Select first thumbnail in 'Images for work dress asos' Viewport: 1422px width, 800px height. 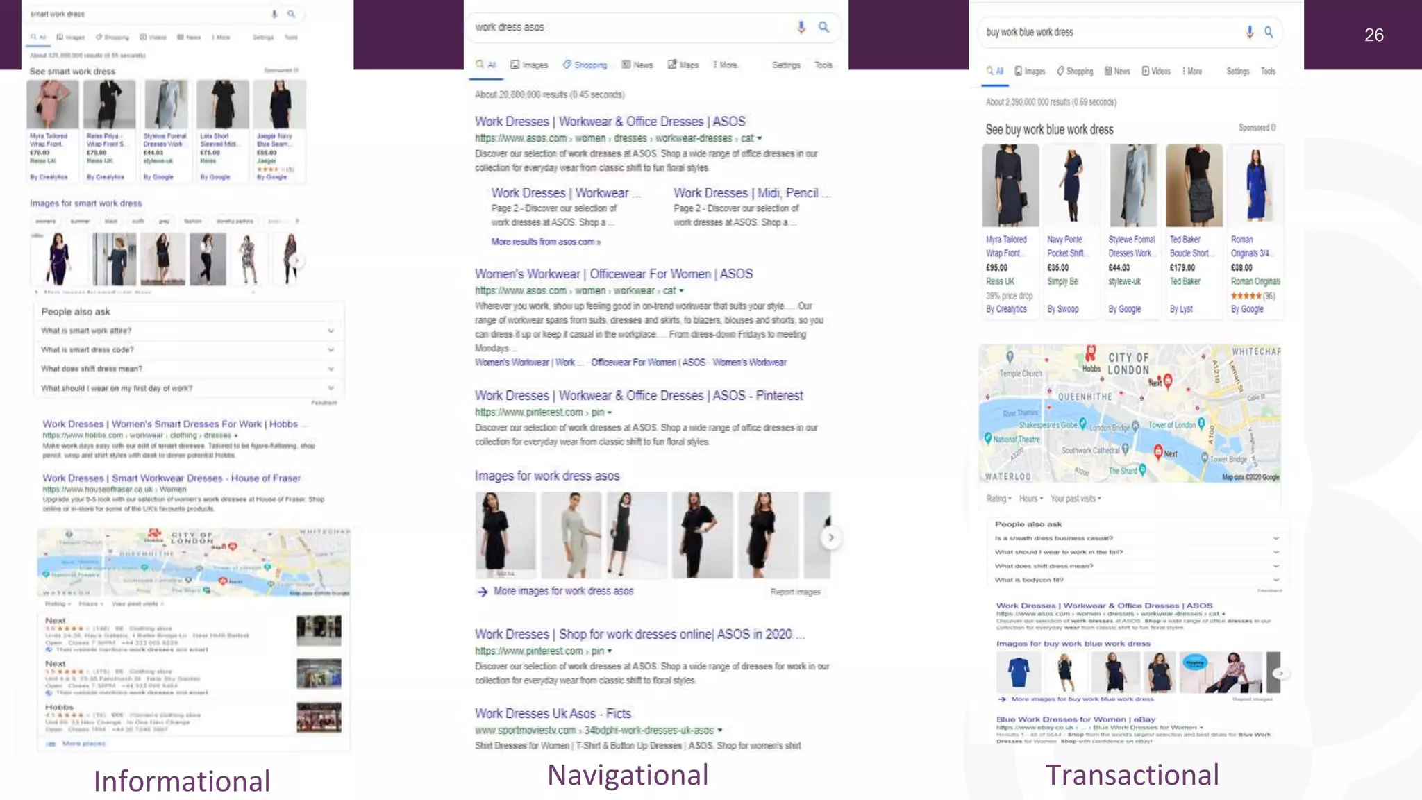pos(505,535)
